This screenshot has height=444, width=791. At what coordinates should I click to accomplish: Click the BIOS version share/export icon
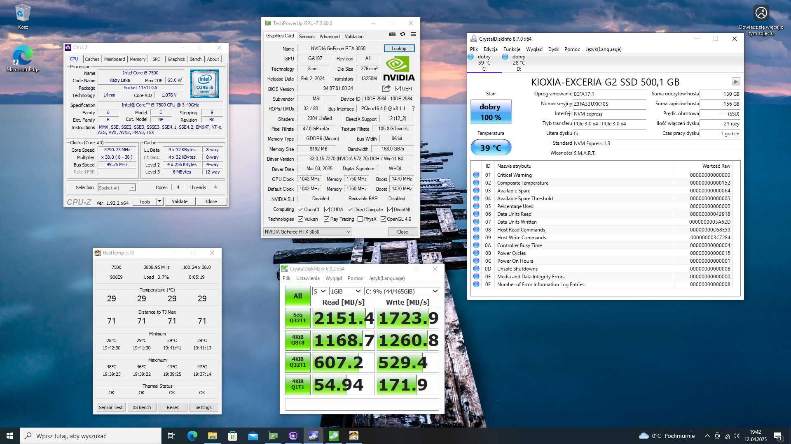click(386, 88)
